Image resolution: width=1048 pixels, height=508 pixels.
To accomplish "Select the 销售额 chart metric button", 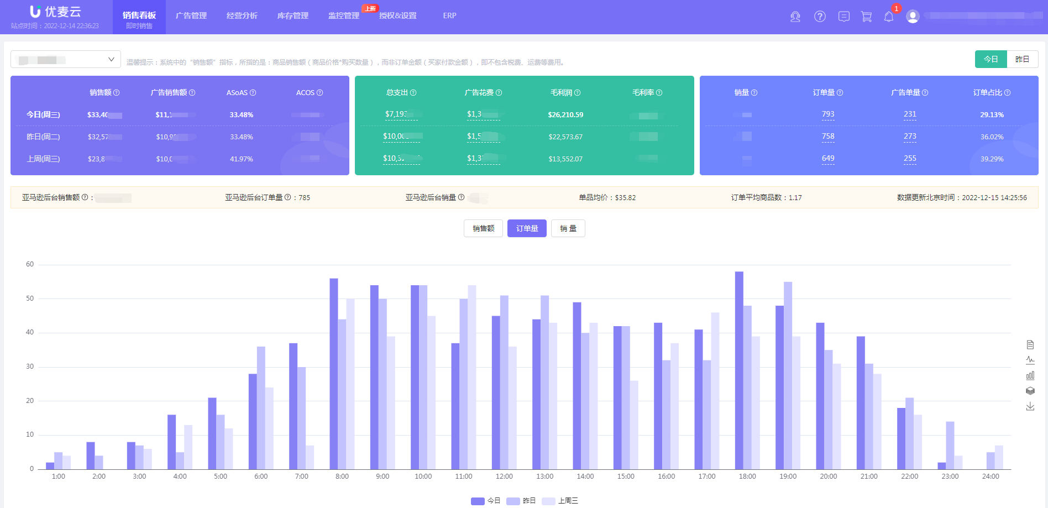I will coord(483,228).
